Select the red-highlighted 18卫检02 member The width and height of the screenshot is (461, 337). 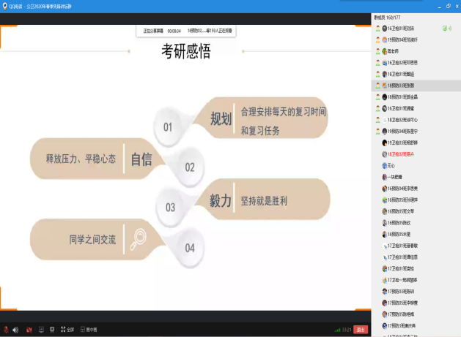(416, 154)
